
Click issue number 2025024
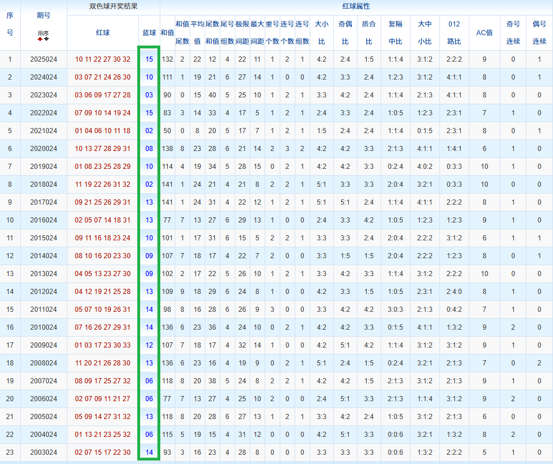pyautogui.click(x=43, y=59)
